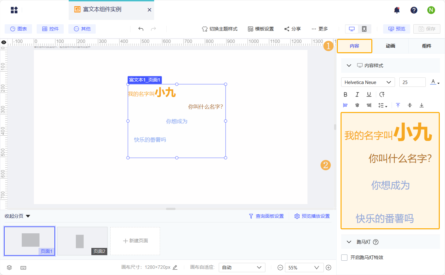Open the layers icon at bottom left
This screenshot has width=445, height=275.
(9, 267)
